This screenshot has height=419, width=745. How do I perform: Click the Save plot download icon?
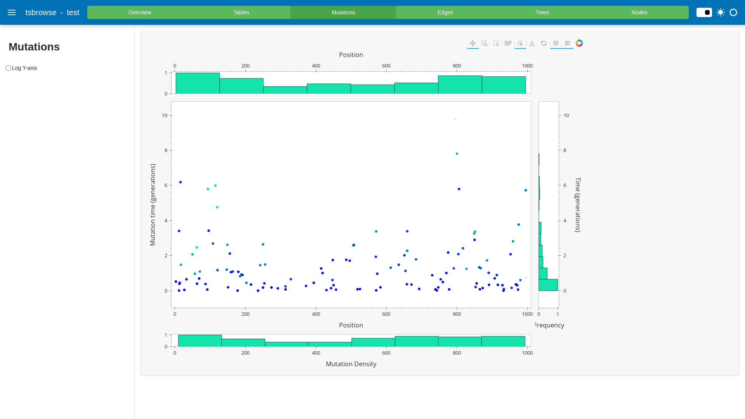532,43
